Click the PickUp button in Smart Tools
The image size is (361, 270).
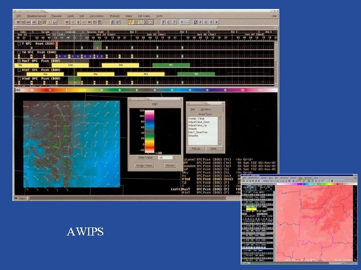coord(196,148)
